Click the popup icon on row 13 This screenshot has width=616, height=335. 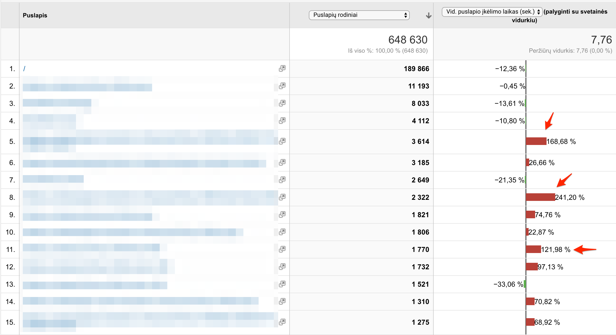coord(282,284)
